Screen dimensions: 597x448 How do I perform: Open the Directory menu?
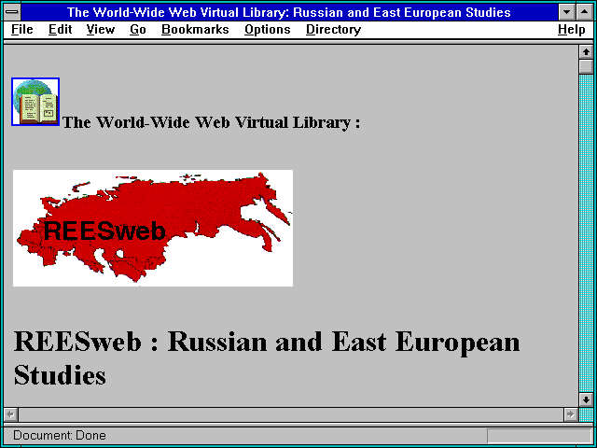click(334, 30)
